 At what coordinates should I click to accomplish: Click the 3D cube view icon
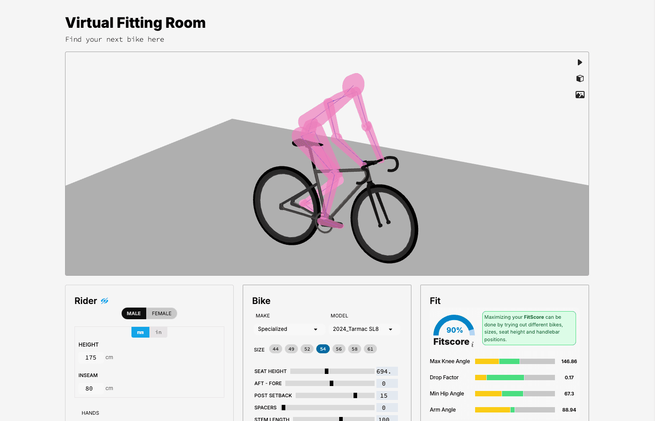(x=580, y=78)
